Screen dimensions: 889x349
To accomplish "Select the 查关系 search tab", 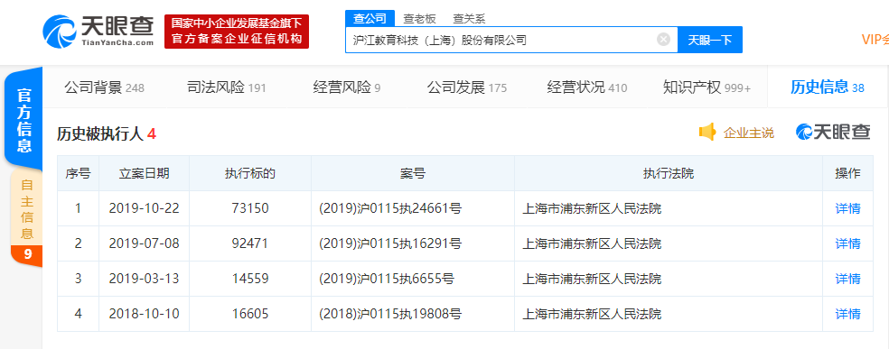I will tap(469, 19).
